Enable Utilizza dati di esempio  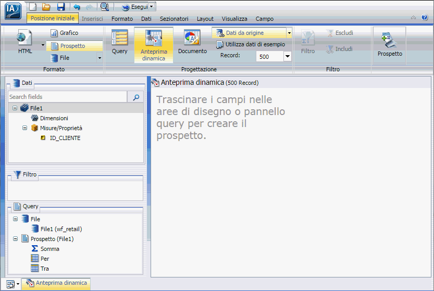251,44
